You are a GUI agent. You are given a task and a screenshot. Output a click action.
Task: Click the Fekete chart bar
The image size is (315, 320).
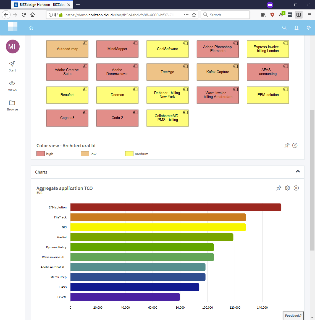pyautogui.click(x=125, y=297)
